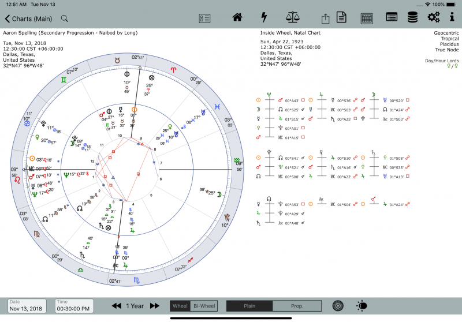462x322 pixels.
Task: Open the database stack icon
Action: tap(412, 17)
